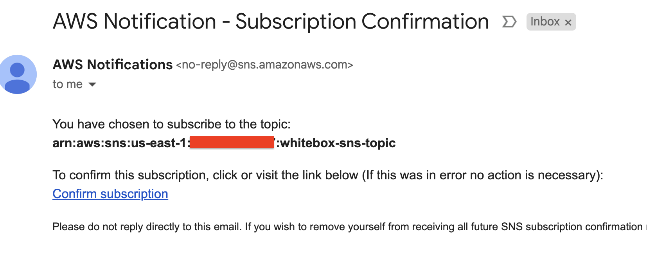The image size is (647, 260).
Task: Click the "to me" recipient text
Action: [x=67, y=84]
